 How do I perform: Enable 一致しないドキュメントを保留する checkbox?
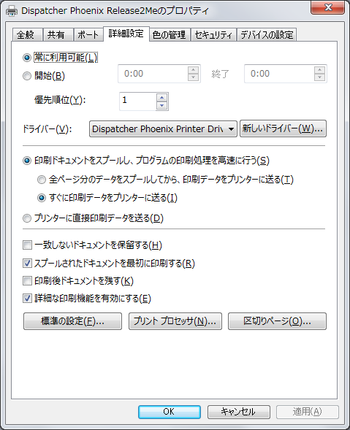tap(27, 245)
